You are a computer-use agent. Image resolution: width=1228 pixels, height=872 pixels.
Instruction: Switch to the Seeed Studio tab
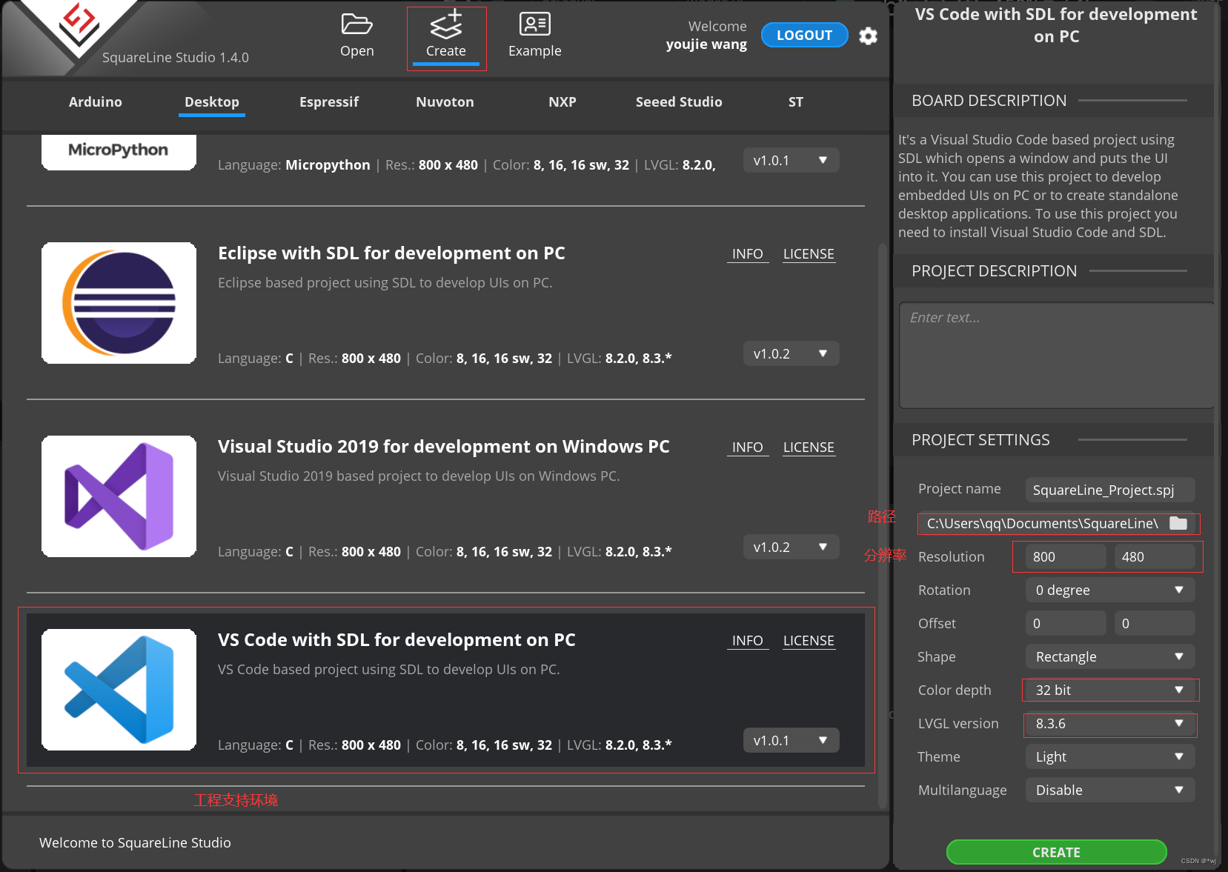coord(679,102)
